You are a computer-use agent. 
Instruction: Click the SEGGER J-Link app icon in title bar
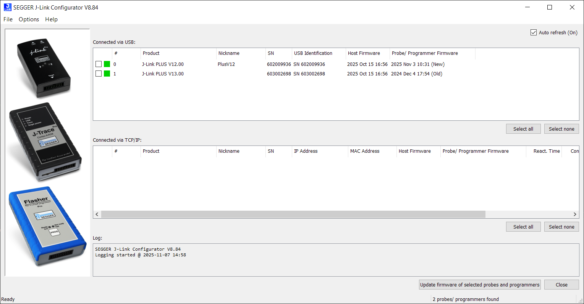(x=7, y=7)
